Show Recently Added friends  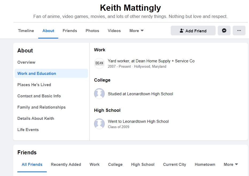point(66,164)
